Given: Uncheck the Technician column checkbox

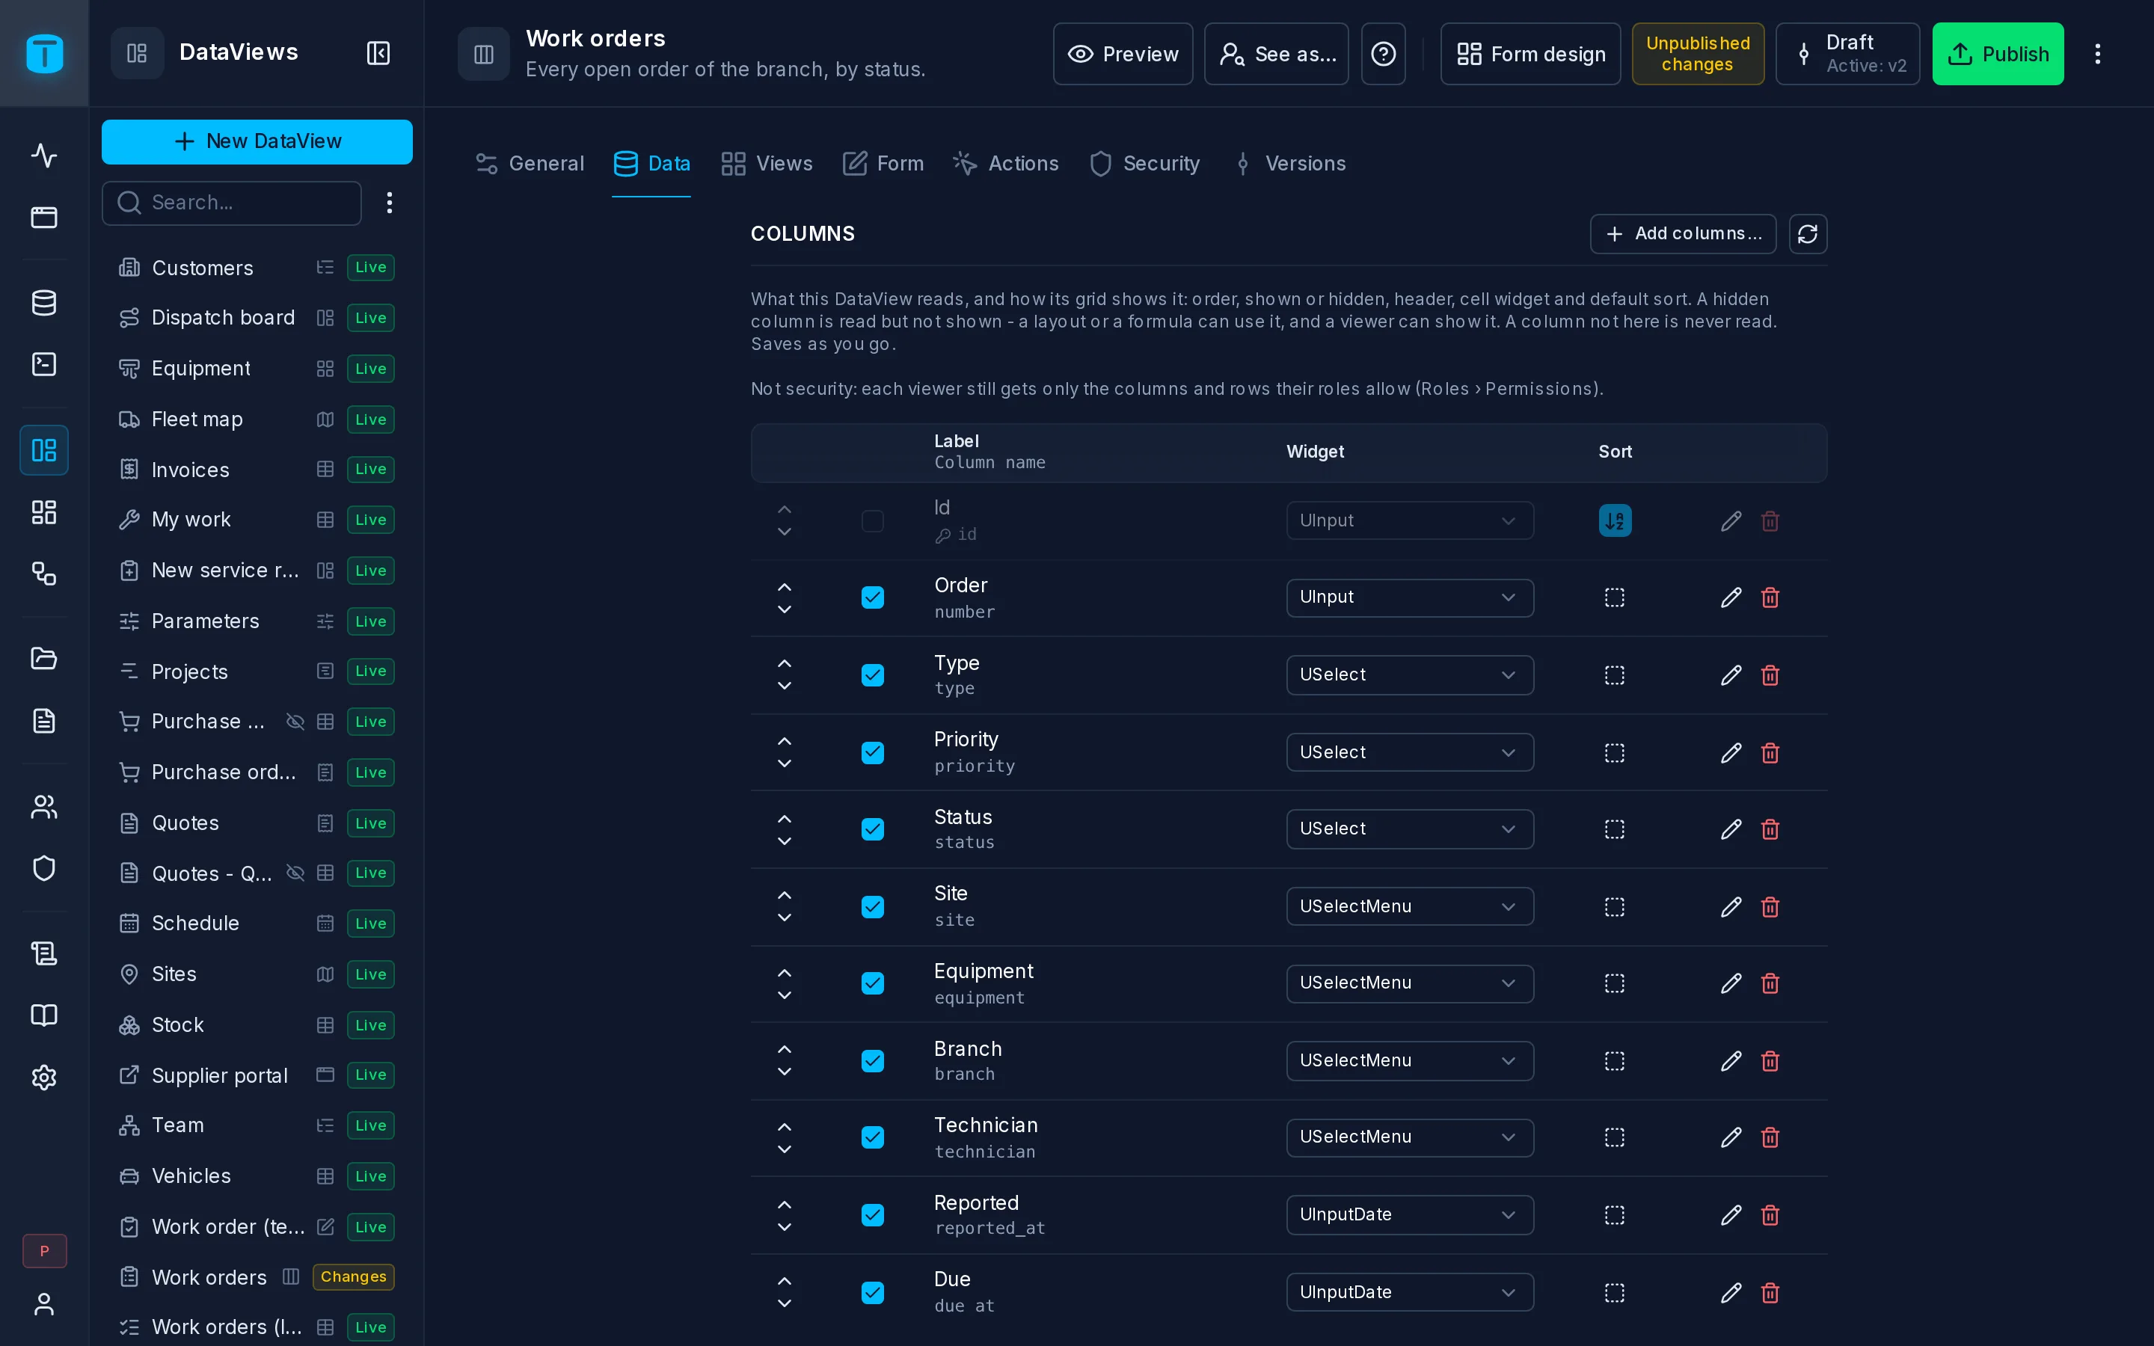Looking at the screenshot, I should pyautogui.click(x=872, y=1137).
